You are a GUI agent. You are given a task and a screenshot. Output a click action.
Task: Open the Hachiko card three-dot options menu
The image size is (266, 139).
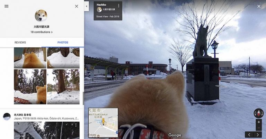pyautogui.click(x=118, y=6)
